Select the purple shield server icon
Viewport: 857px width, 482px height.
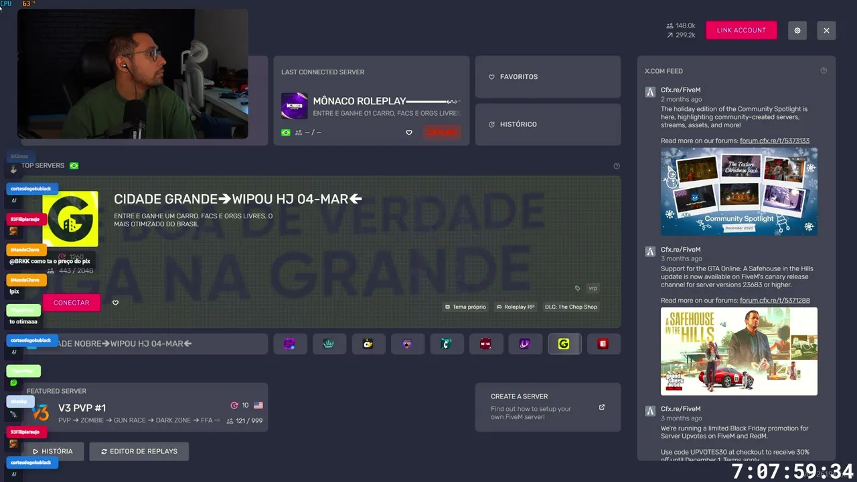[x=407, y=344]
